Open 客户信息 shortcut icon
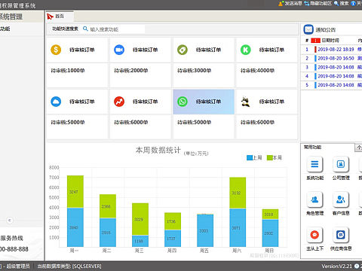 click(x=341, y=199)
